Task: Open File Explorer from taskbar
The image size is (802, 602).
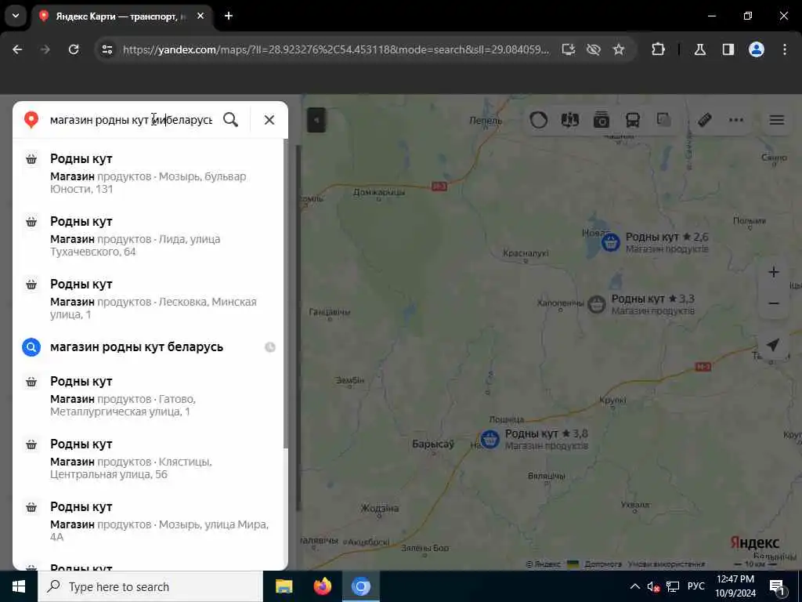Action: click(x=284, y=586)
